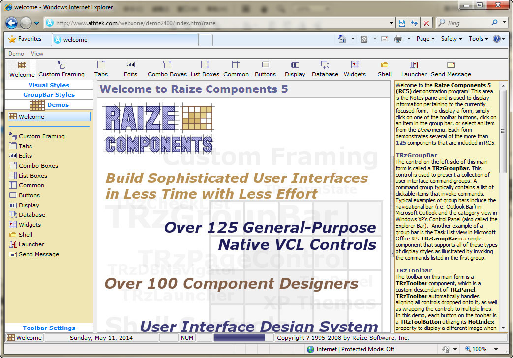Open the Safety dropdown menu
Screen dimensions: 513x358
[x=451, y=39]
